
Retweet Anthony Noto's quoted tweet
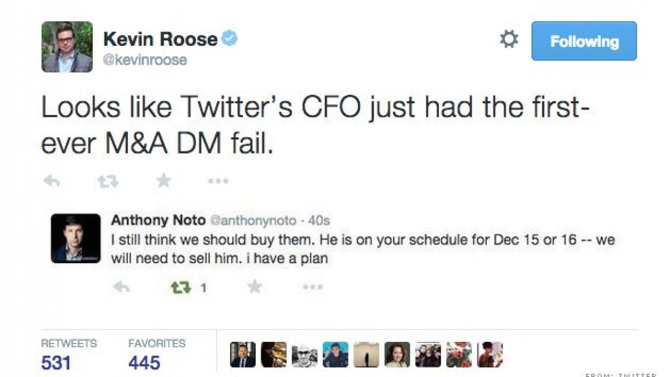(x=181, y=288)
